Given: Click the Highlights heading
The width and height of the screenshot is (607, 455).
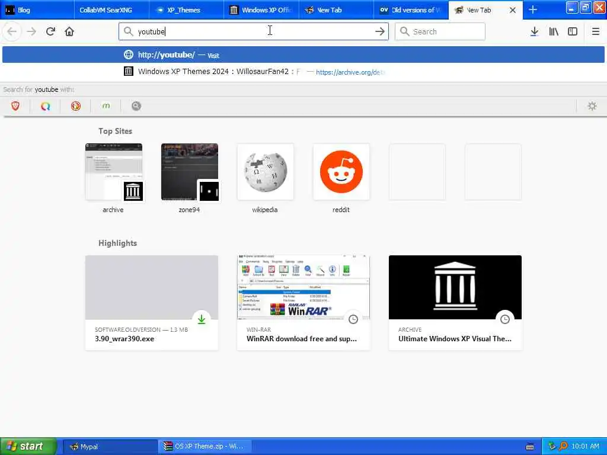Looking at the screenshot, I should point(118,243).
